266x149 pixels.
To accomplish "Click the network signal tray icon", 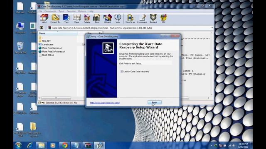I will 229,145.
